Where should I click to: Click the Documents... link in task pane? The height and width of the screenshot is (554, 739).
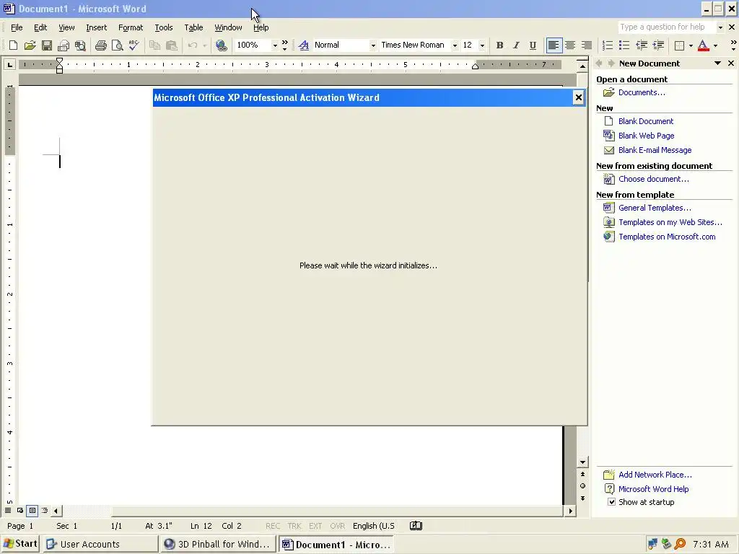click(642, 92)
